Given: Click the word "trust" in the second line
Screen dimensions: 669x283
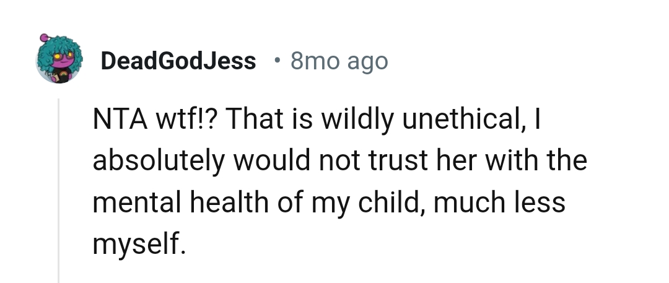Looking at the screenshot, I should pyautogui.click(x=387, y=160).
